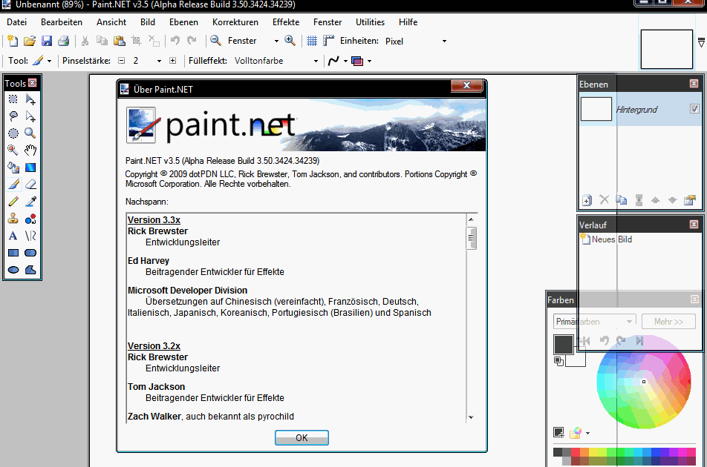The width and height of the screenshot is (707, 467).
Task: Click the Zoom out magnifier icon
Action: click(215, 41)
